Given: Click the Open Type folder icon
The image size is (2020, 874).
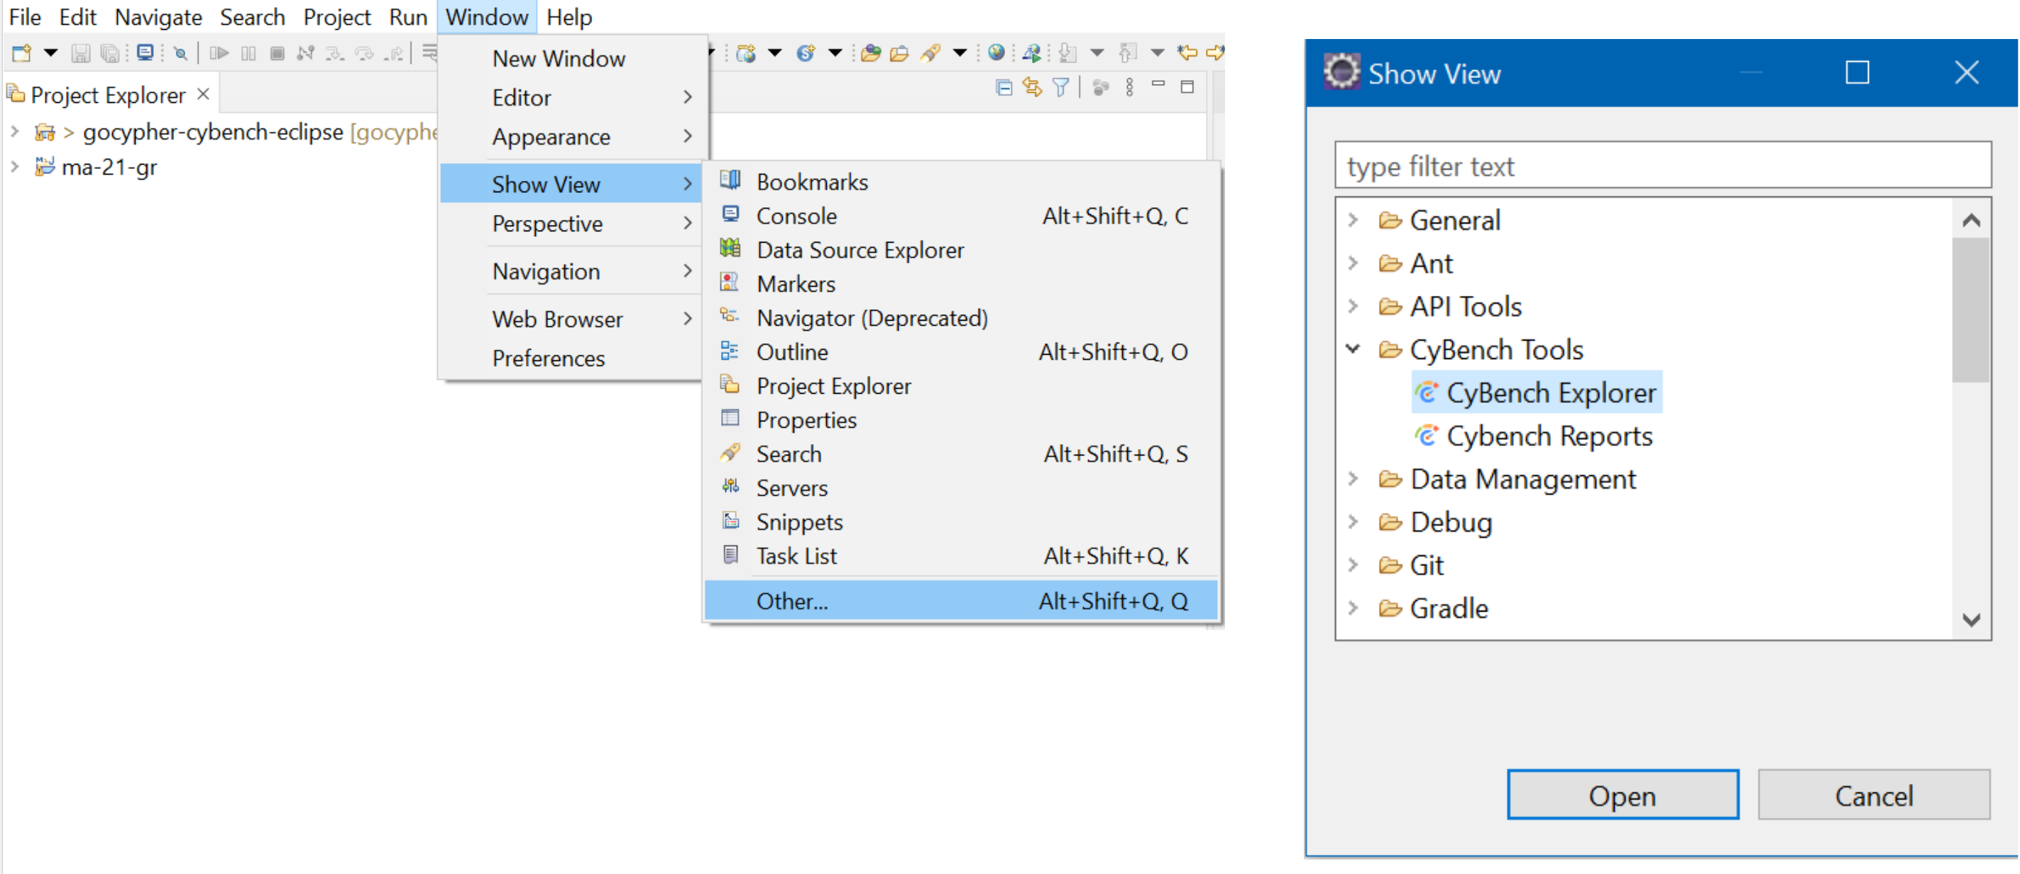Looking at the screenshot, I should point(870,53).
